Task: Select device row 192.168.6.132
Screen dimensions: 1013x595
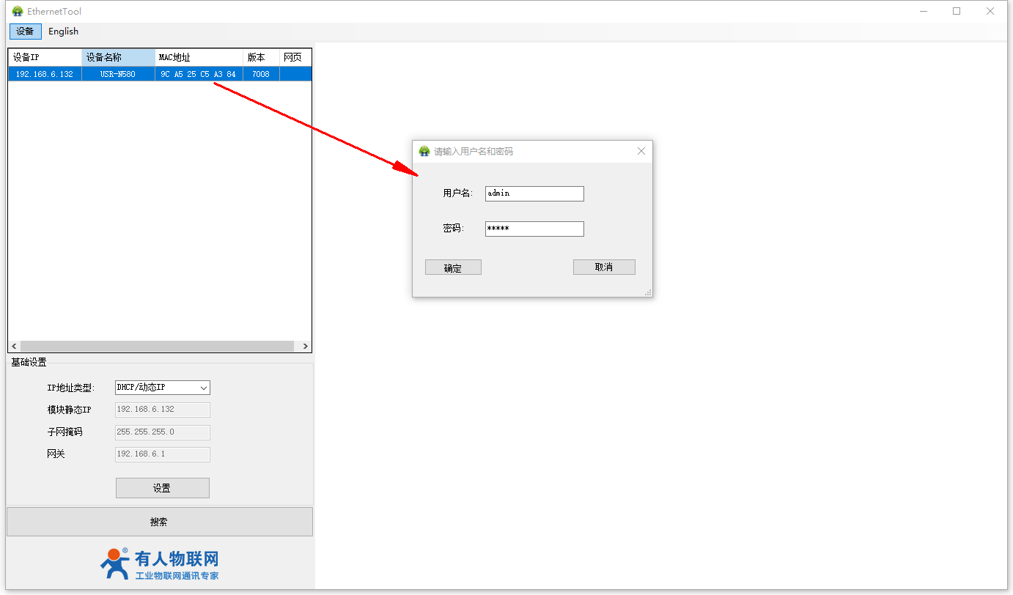Action: point(45,74)
